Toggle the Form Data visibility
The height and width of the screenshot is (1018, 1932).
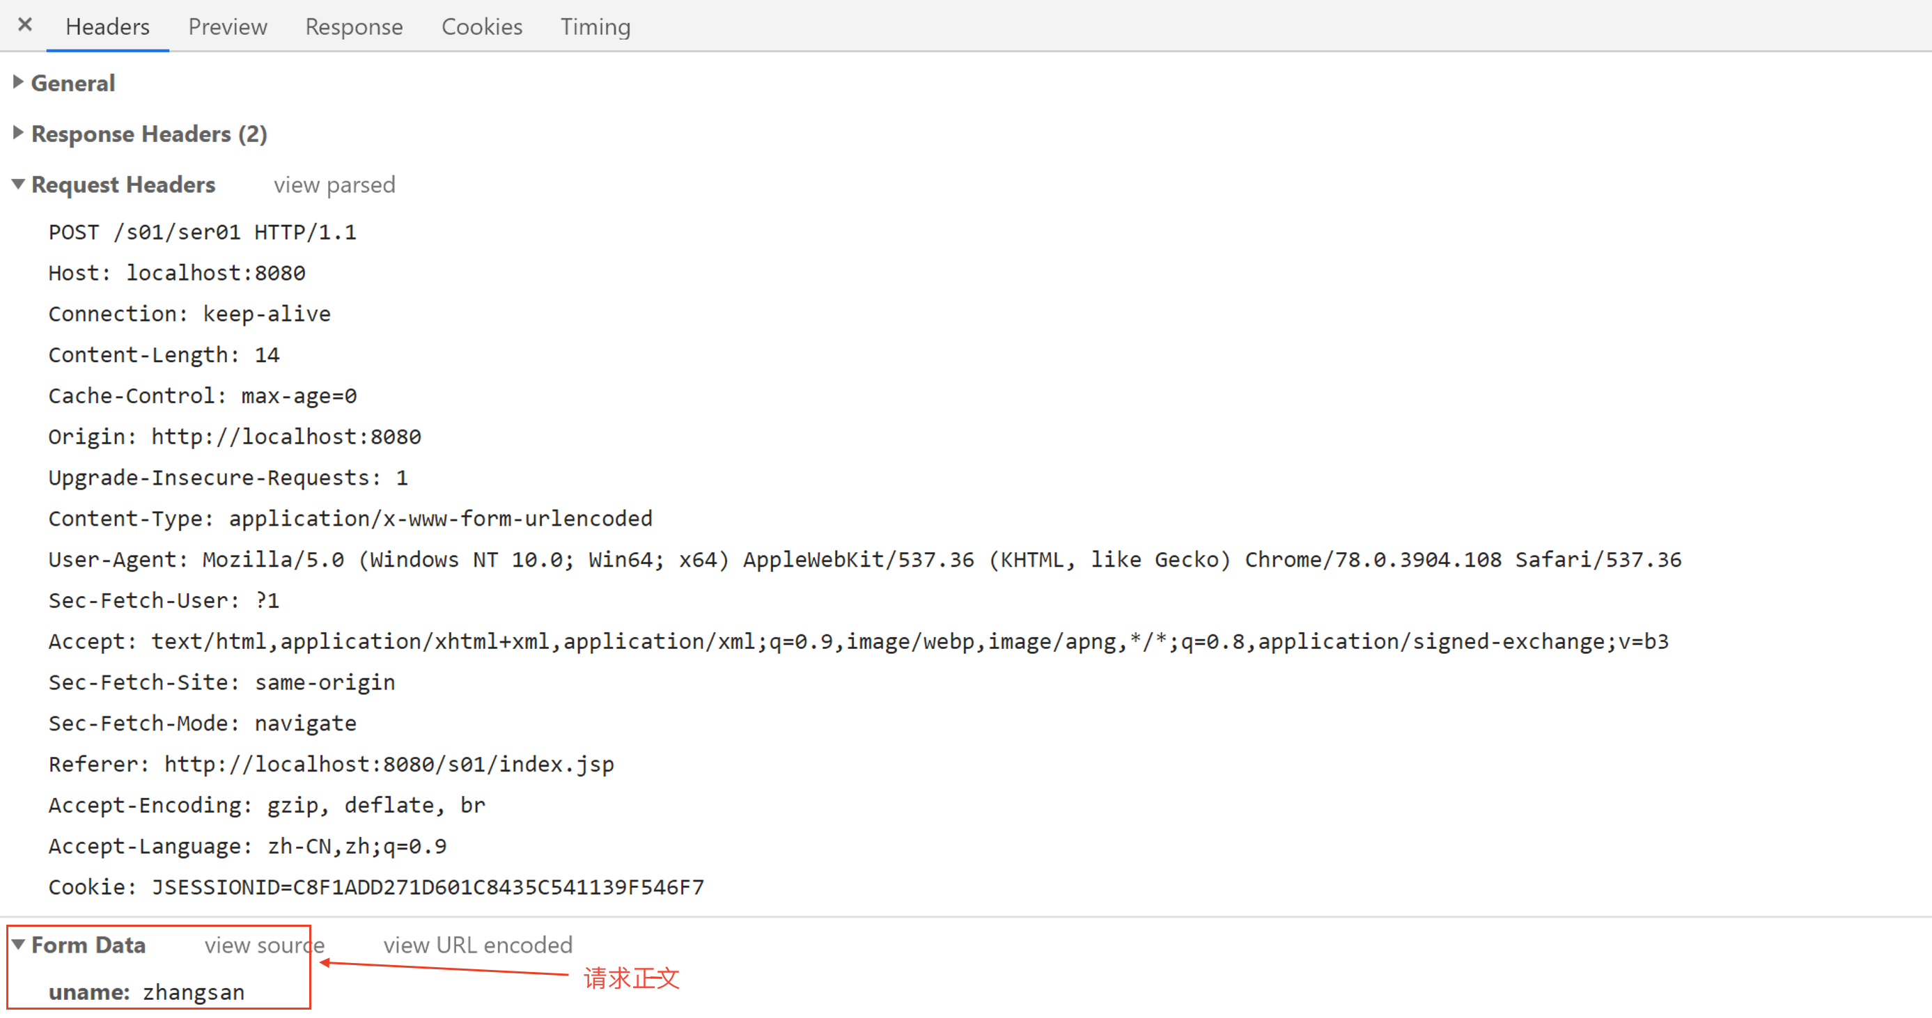pos(20,944)
